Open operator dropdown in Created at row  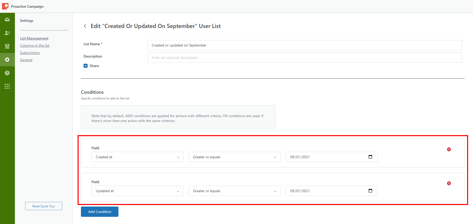coord(235,157)
